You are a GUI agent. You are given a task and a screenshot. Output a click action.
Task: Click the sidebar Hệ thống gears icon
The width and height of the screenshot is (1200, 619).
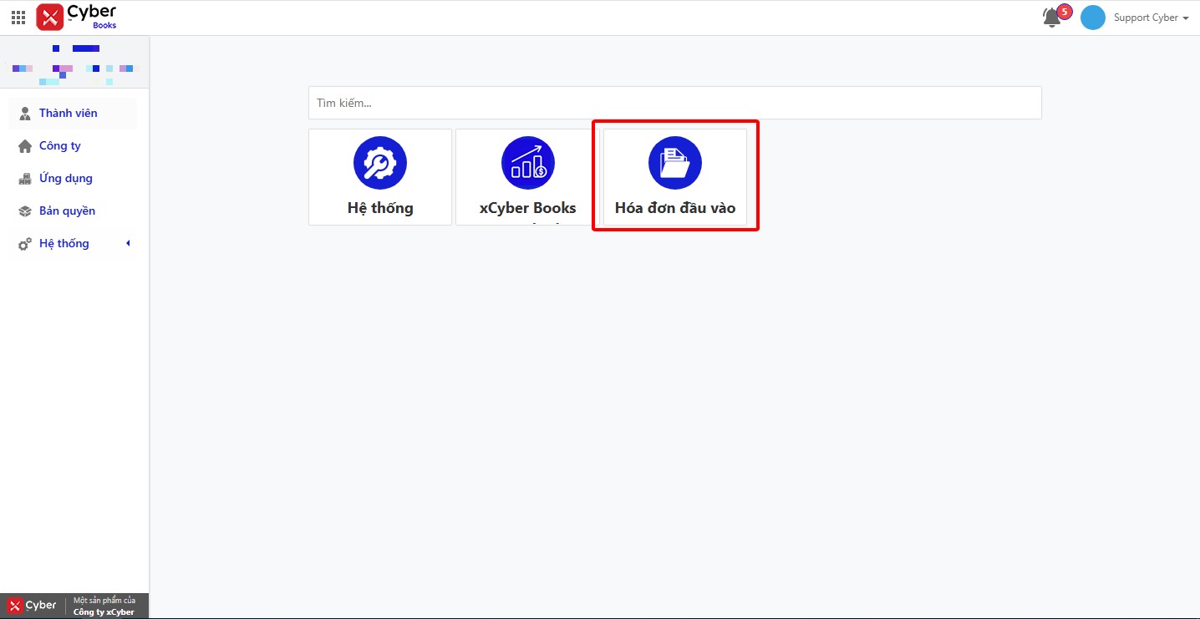pyautogui.click(x=25, y=244)
